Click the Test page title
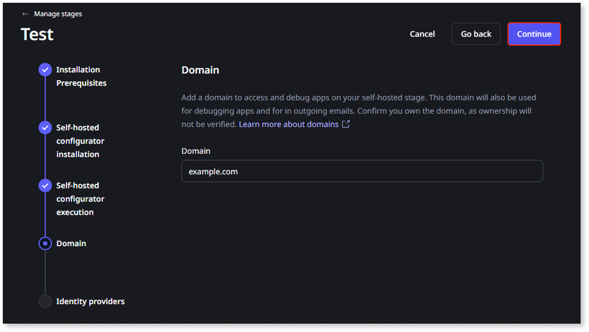589x332 pixels. point(37,35)
